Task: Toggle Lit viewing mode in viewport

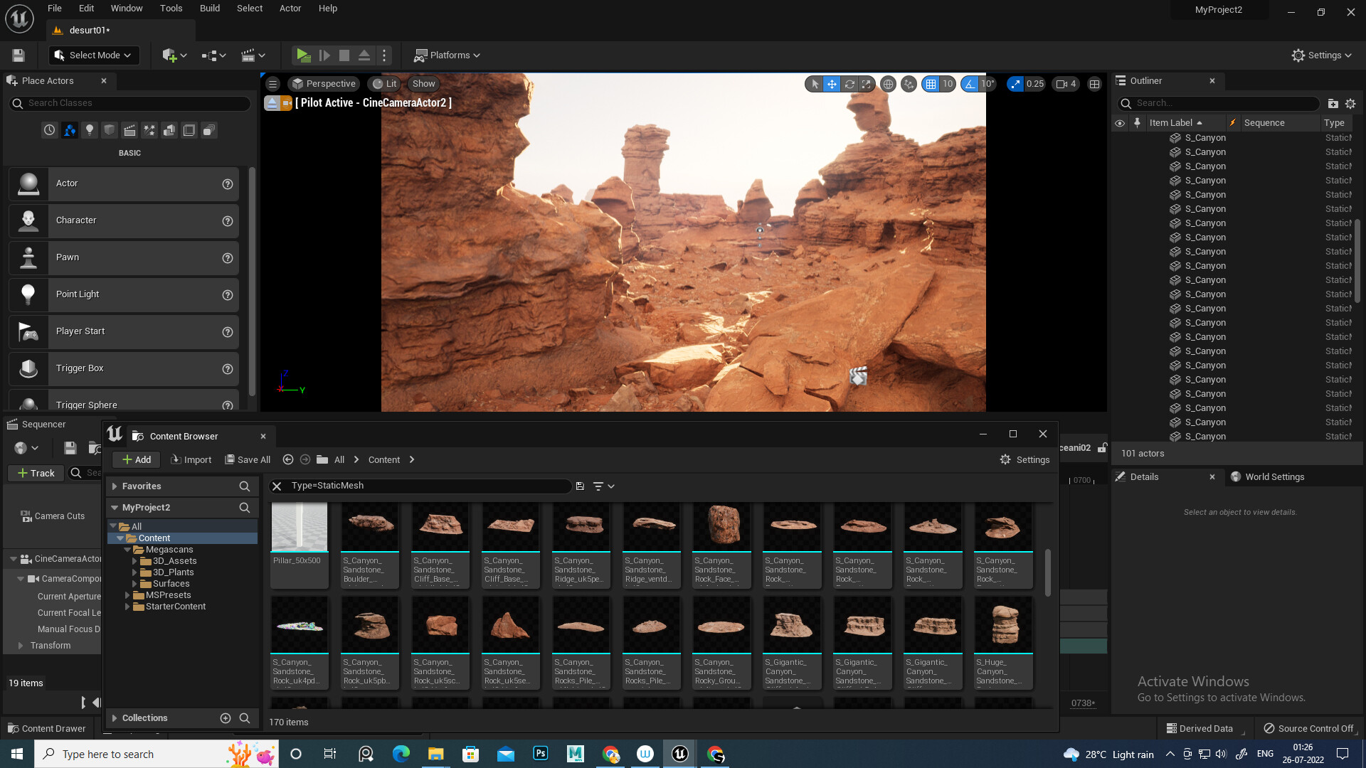Action: click(384, 83)
